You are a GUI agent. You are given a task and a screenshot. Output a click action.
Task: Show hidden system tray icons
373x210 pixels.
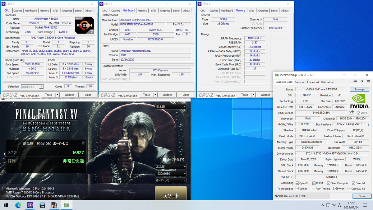click(322, 205)
